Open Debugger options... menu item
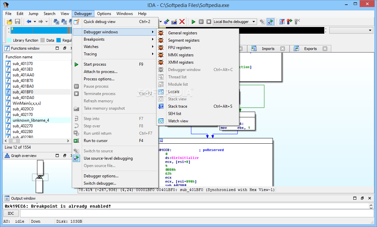The image size is (377, 227). pos(115,176)
